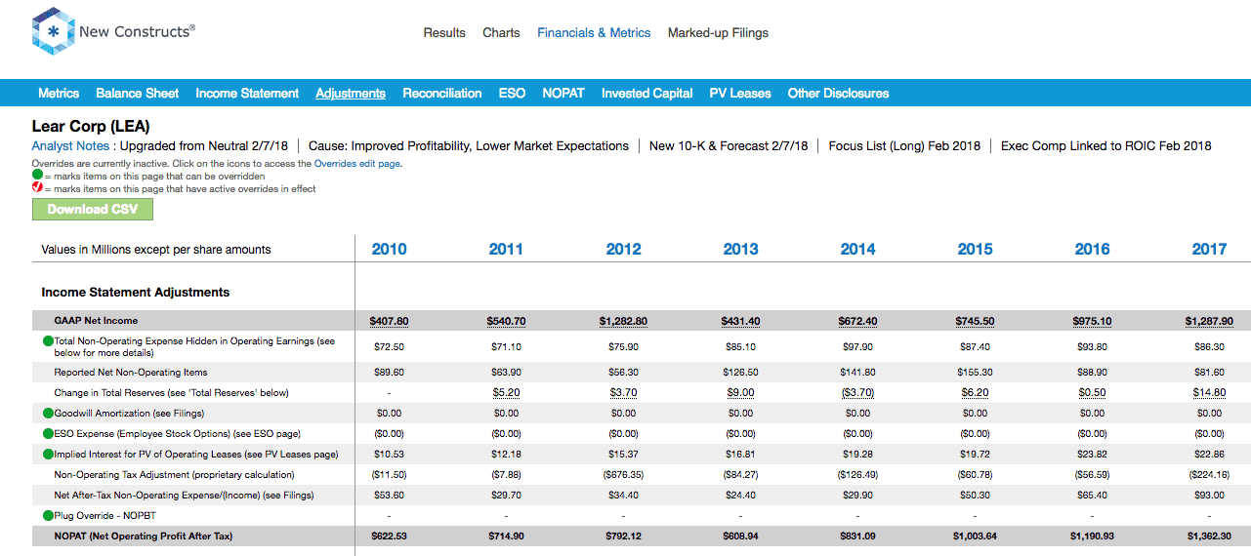Click the Focus List (Long) Feb 2018 note
The image size is (1251, 556).
click(904, 146)
